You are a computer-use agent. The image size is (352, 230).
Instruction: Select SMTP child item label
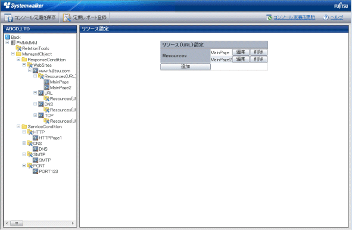point(45,160)
